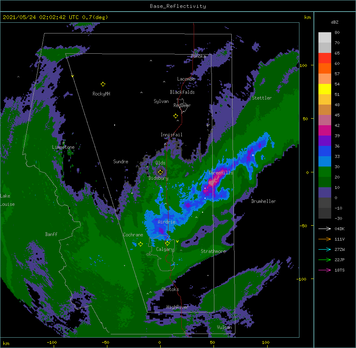This screenshot has width=356, height=348.
Task: Click the Drumheller label
Action: (x=263, y=201)
